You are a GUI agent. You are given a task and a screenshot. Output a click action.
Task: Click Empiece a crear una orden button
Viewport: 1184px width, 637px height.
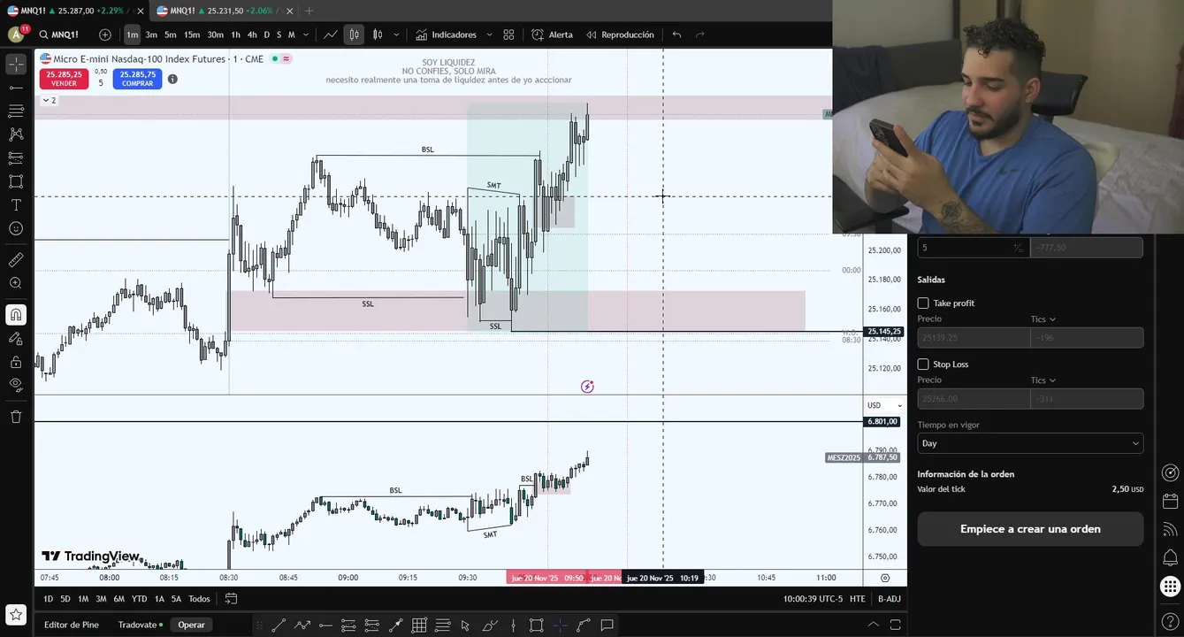click(1030, 529)
